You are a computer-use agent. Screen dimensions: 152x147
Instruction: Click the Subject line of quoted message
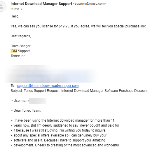pyautogui.click(x=79, y=91)
